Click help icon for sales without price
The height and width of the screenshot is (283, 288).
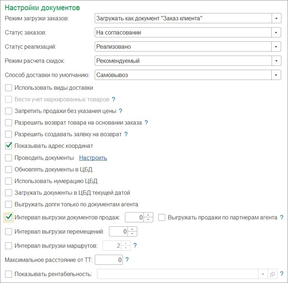point(121,111)
